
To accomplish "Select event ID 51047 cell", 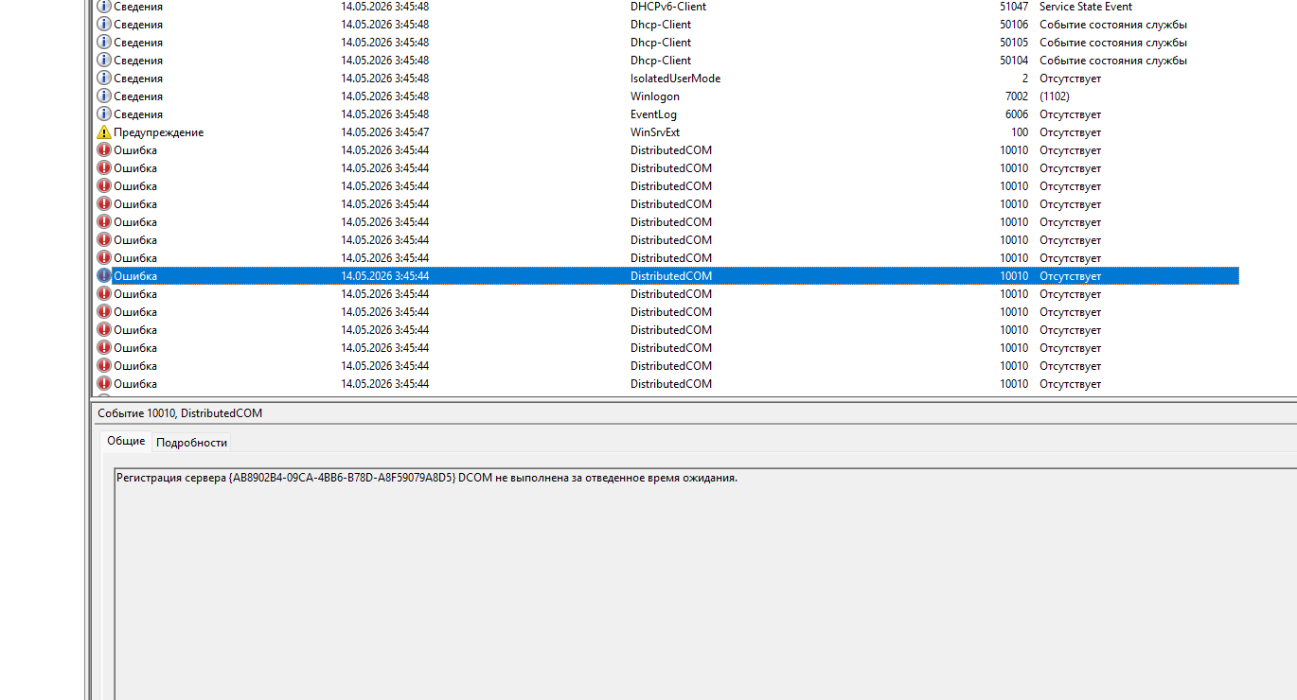I will tap(1014, 7).
